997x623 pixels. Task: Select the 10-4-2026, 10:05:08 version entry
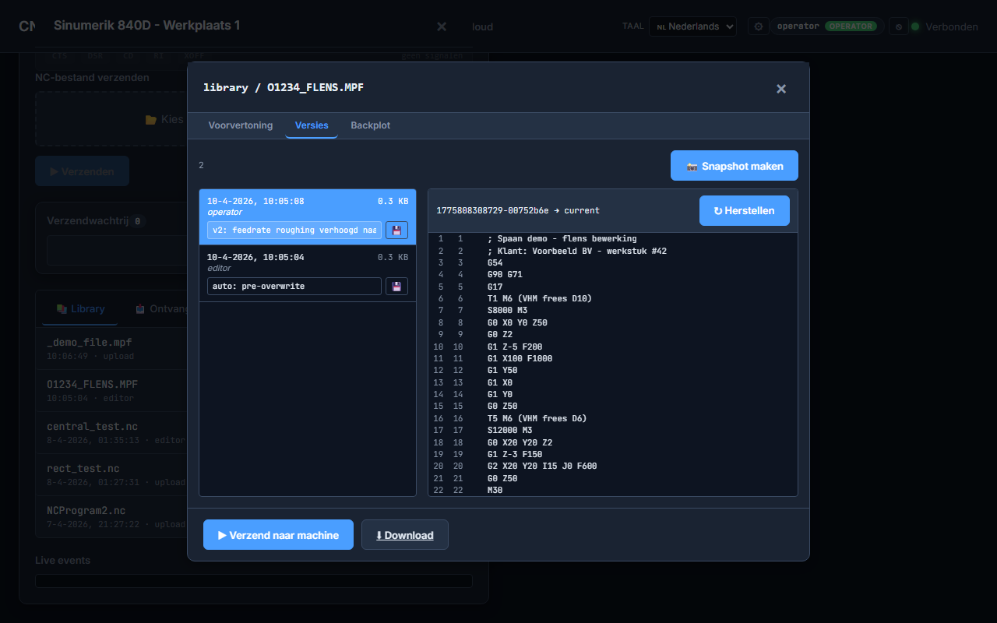[x=308, y=217]
